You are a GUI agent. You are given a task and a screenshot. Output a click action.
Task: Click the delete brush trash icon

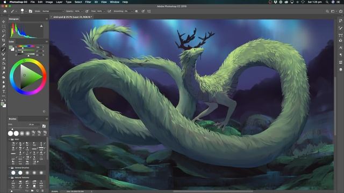pyautogui.click(x=42, y=191)
